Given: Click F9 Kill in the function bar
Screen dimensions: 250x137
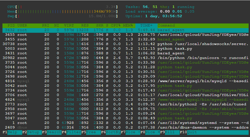Looking at the screenshot, I should (x=170, y=132).
